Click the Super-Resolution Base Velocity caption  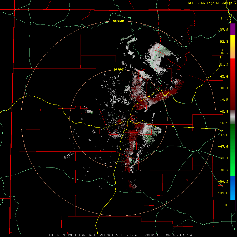pos(120,235)
